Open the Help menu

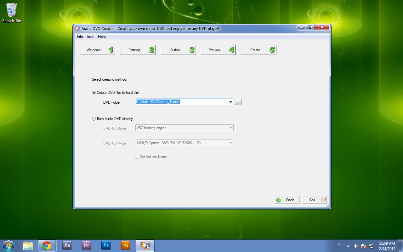pyautogui.click(x=102, y=37)
